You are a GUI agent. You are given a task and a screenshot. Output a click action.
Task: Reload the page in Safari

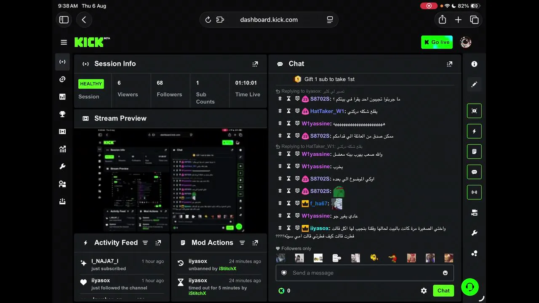[x=208, y=20]
